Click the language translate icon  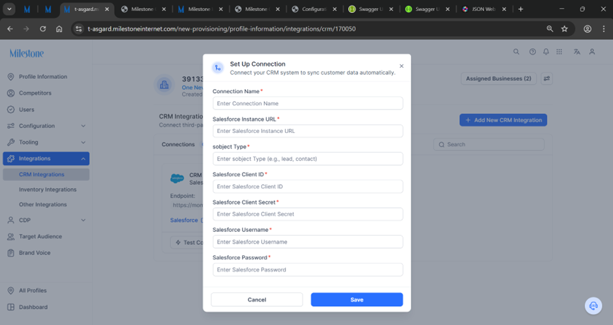click(576, 51)
